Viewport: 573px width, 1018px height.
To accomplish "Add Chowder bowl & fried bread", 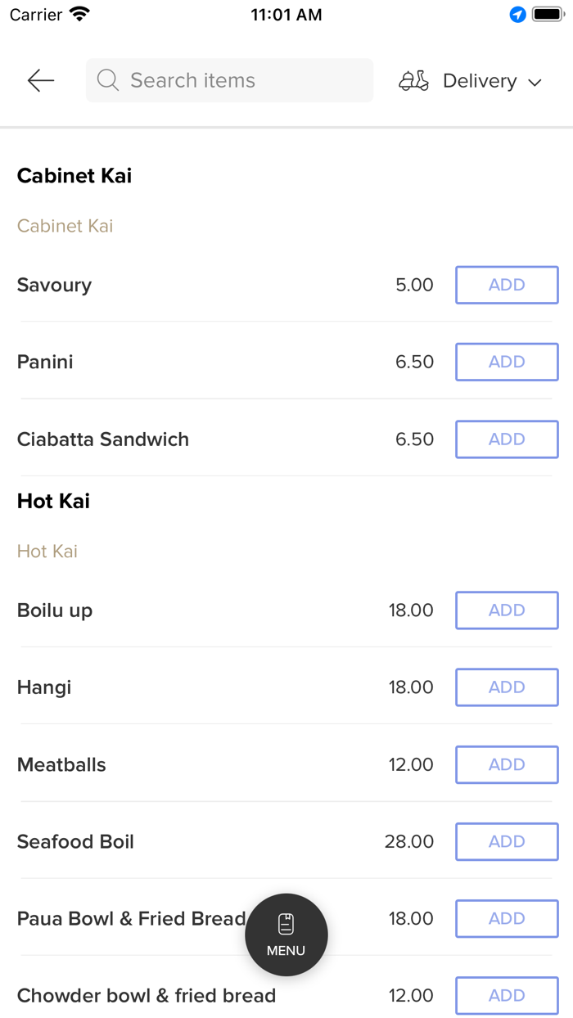I will (507, 995).
